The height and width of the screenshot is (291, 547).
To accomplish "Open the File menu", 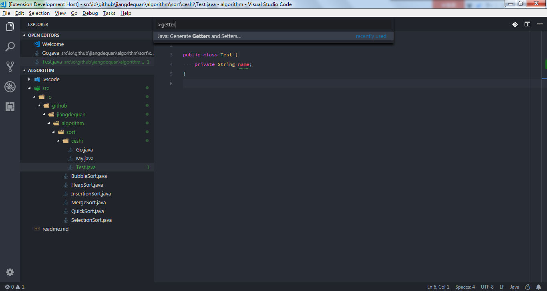I will point(6,13).
